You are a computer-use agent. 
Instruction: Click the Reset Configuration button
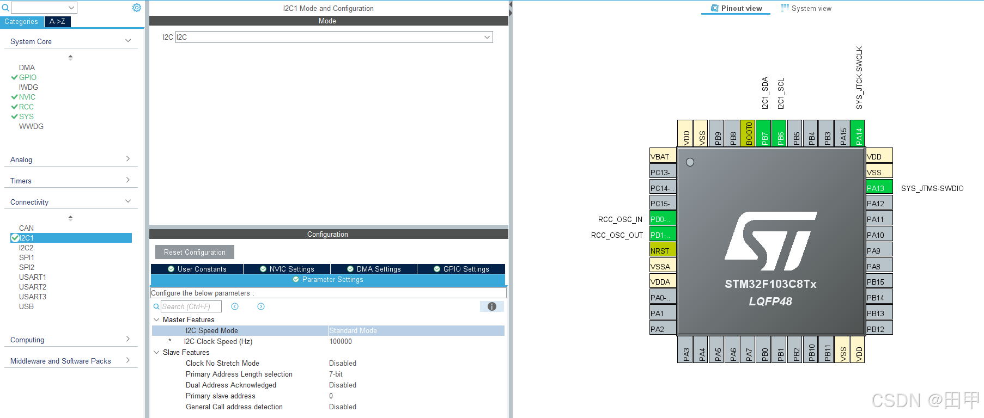pyautogui.click(x=195, y=252)
